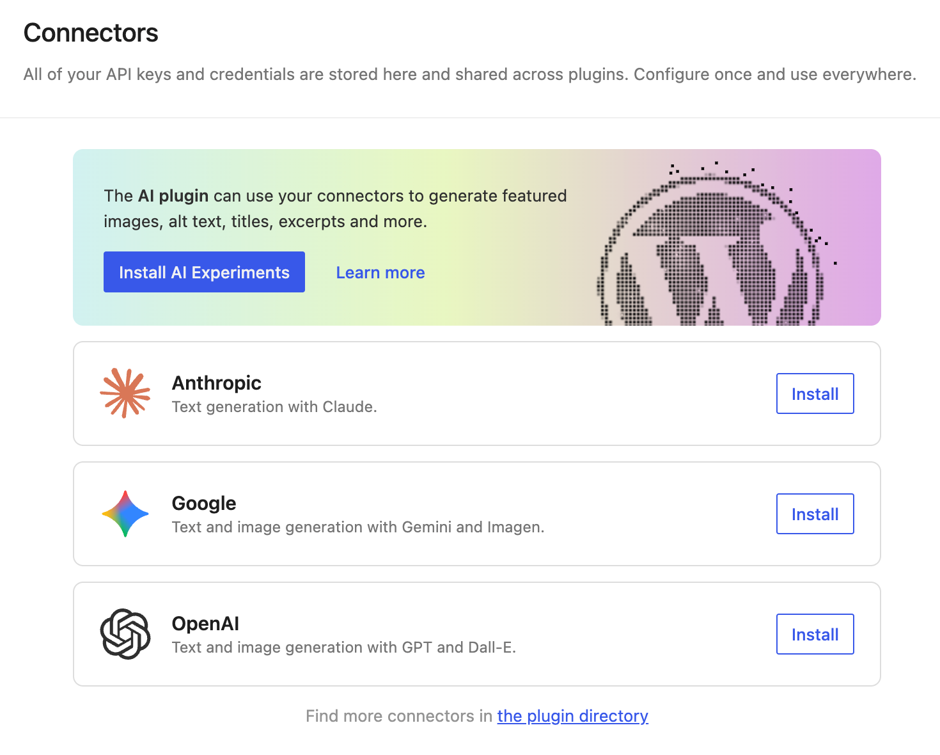
Task: Click the Gemini and Imagen description text
Action: tap(358, 527)
